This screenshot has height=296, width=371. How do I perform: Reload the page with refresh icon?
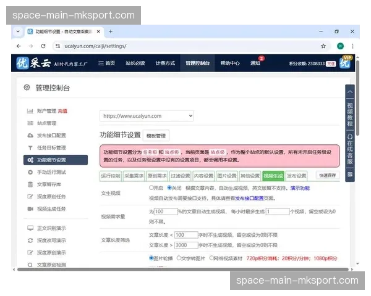tap(43, 46)
